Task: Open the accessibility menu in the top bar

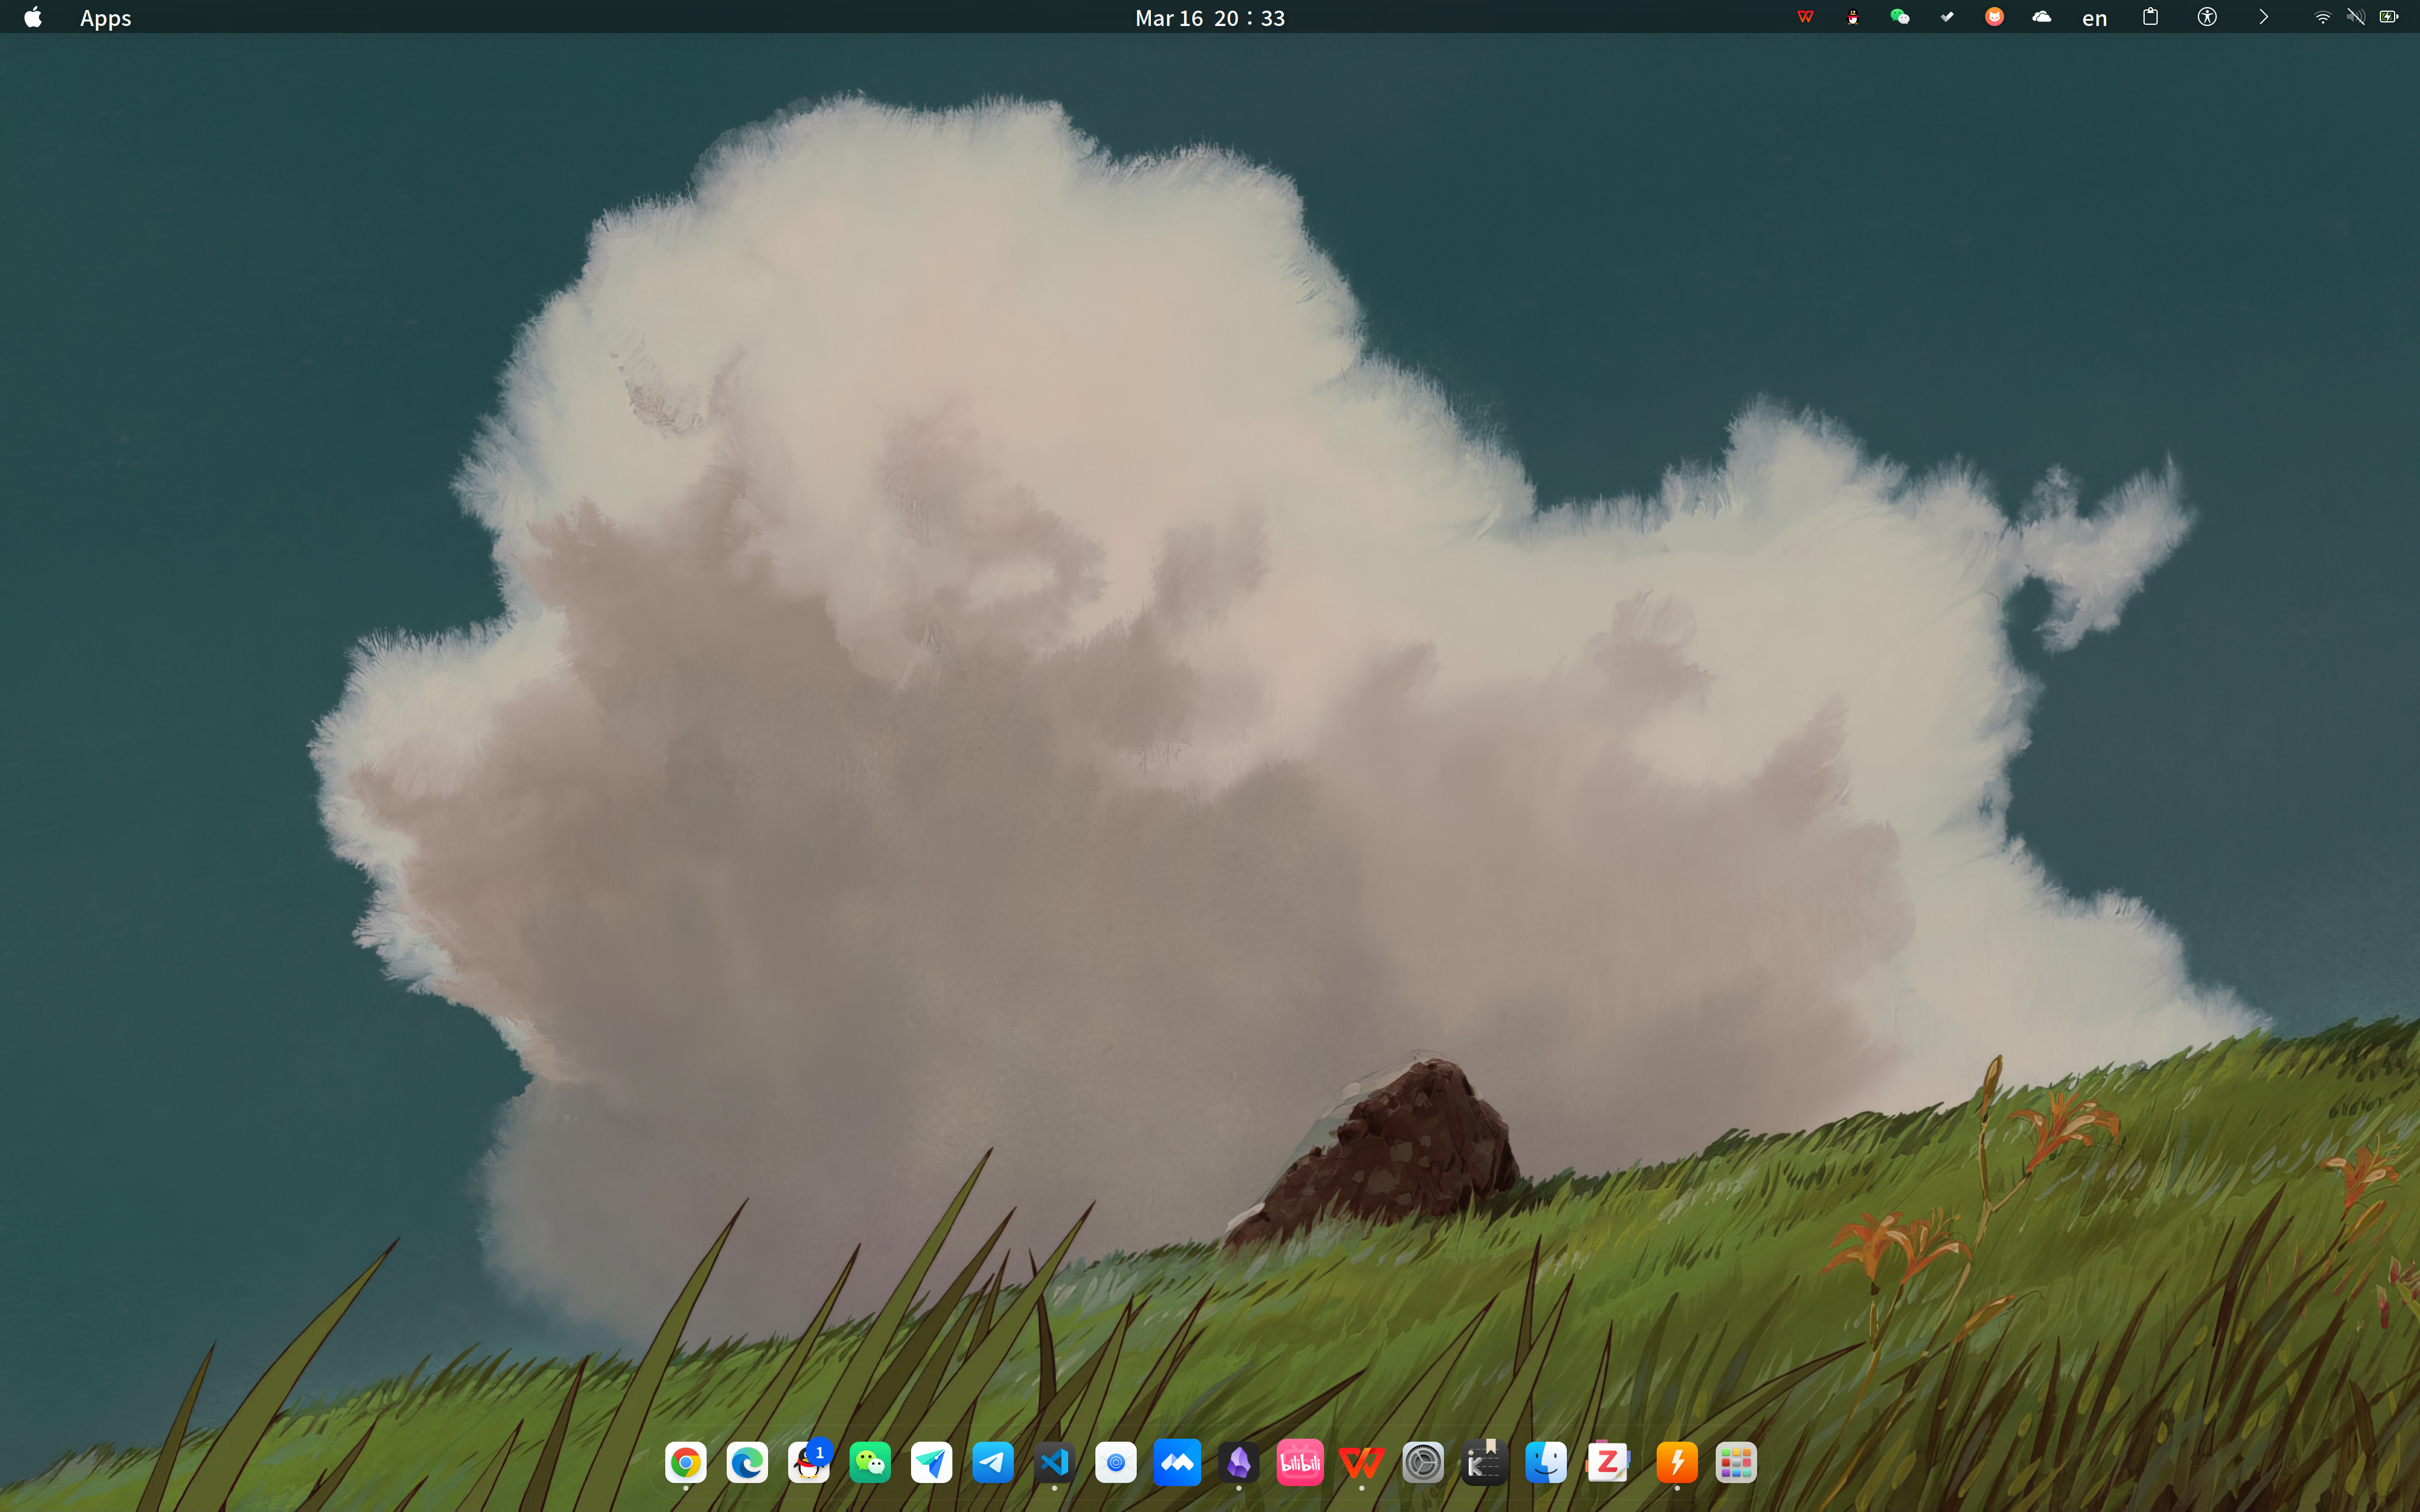Action: [x=2207, y=17]
